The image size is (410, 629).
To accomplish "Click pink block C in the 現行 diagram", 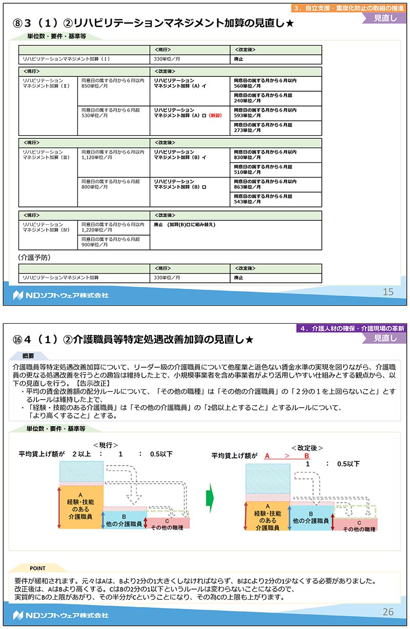I will click(168, 523).
